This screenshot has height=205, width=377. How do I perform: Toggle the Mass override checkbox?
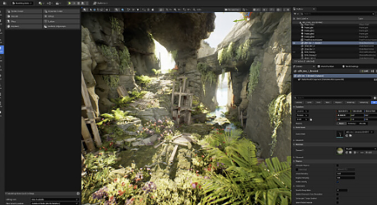click(297, 170)
